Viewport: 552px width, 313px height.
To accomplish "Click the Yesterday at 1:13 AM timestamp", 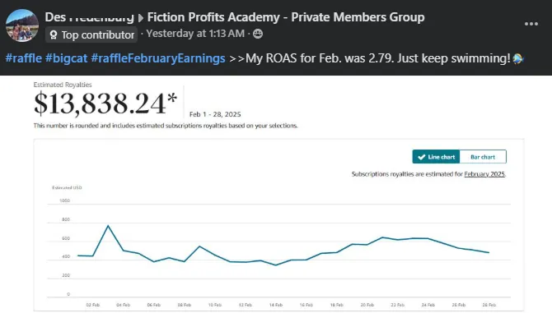I will coord(195,34).
